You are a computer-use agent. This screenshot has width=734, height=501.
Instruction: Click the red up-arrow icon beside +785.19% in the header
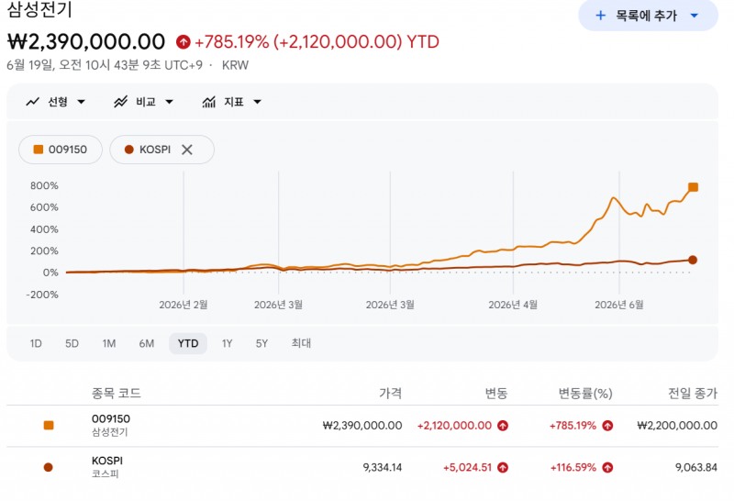click(x=183, y=42)
